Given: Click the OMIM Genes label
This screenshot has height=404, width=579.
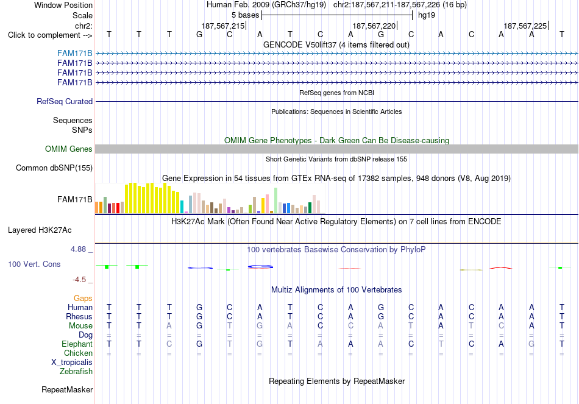Looking at the screenshot, I should 69,149.
